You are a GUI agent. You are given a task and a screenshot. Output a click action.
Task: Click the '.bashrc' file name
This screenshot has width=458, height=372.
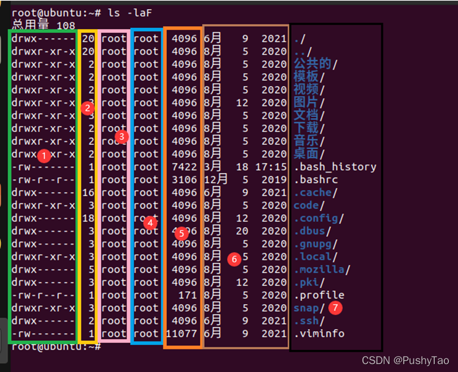(x=316, y=180)
